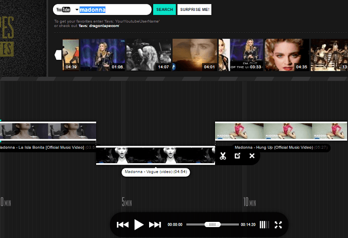Click the scissors cut icon on Vogue clip
The height and width of the screenshot is (238, 348).
[x=223, y=156]
